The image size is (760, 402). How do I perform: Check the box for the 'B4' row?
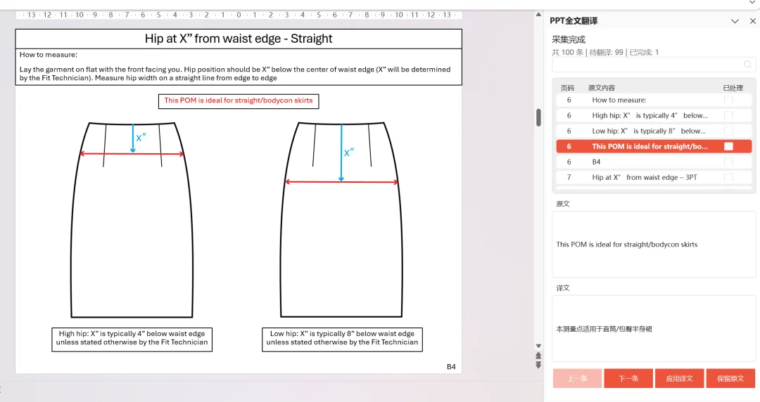click(x=728, y=162)
